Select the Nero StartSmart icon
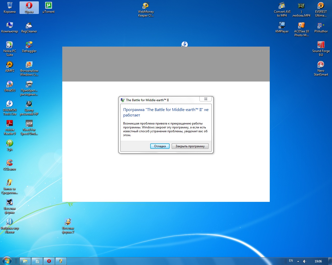This screenshot has width=332, height=265. click(321, 68)
